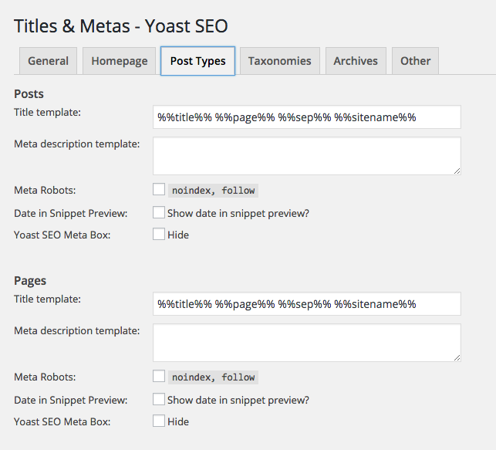
Task: Click 'Meta Robots:' label in Pages section
Action: click(45, 377)
